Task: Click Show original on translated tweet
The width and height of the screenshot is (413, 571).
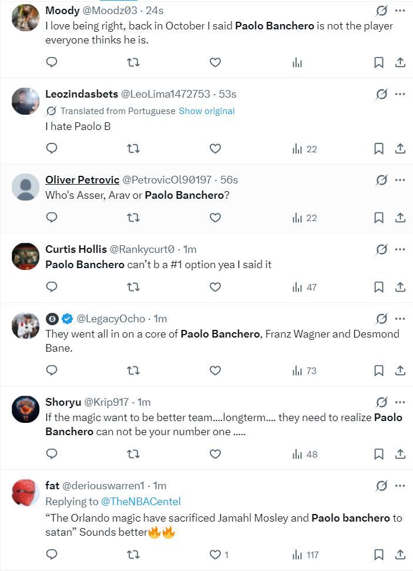Action: pos(206,111)
